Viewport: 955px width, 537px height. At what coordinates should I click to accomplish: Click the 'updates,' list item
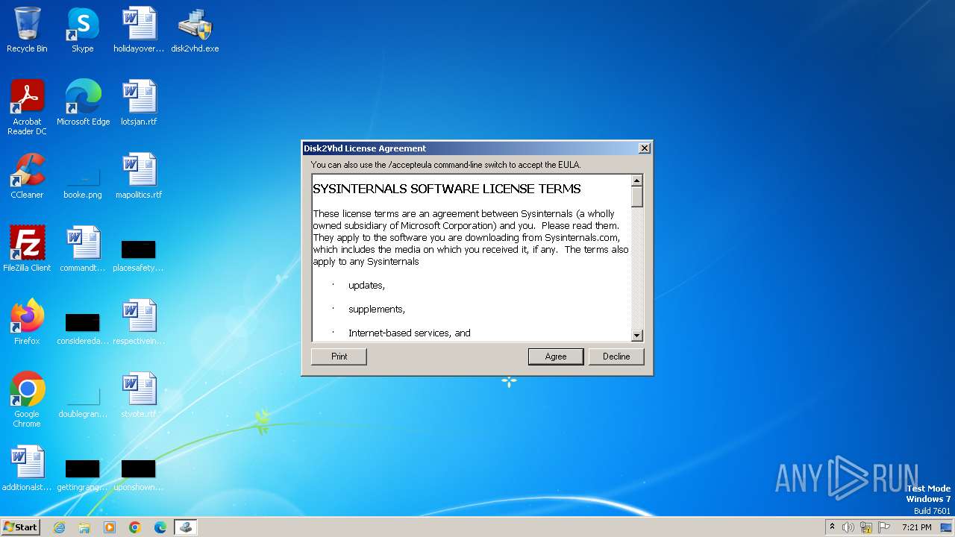[x=366, y=286]
